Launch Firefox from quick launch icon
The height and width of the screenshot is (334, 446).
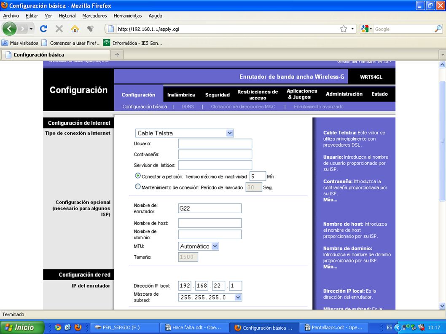click(x=78, y=327)
